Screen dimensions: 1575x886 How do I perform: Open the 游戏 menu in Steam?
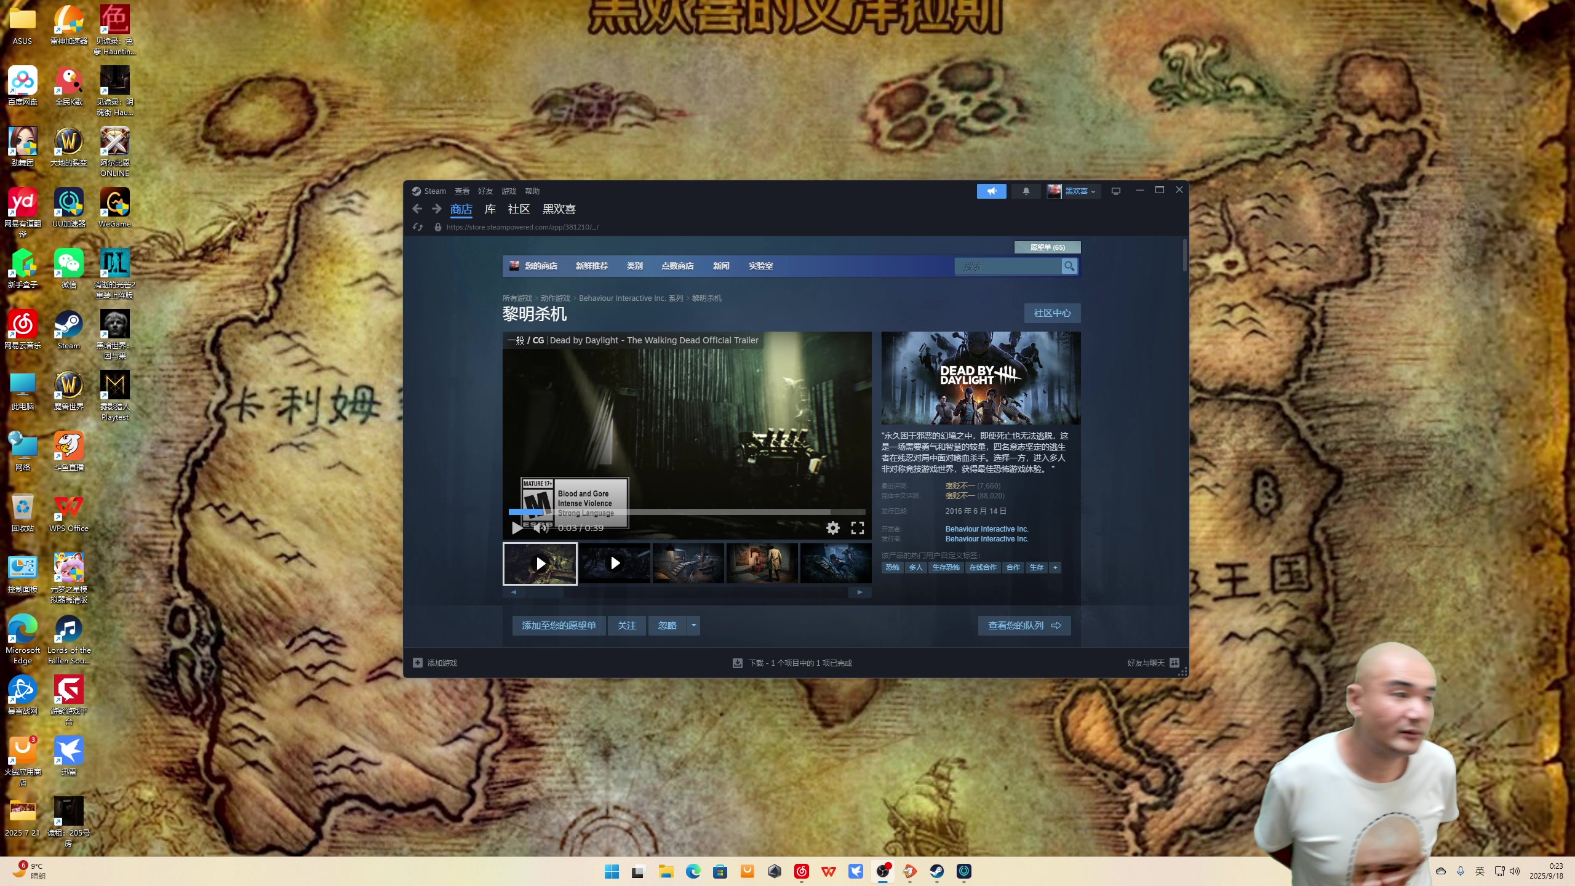click(509, 191)
